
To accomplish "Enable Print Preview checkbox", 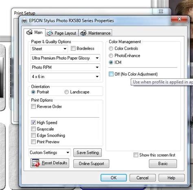I will click(33, 142).
